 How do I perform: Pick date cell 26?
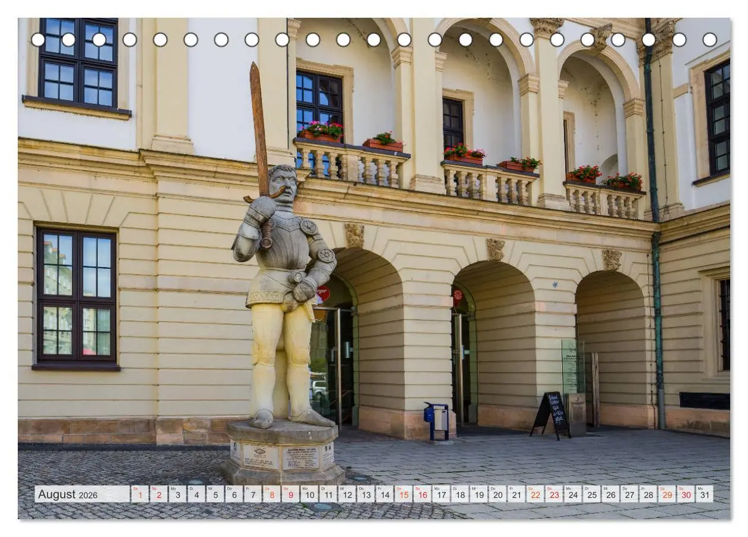tap(611, 494)
